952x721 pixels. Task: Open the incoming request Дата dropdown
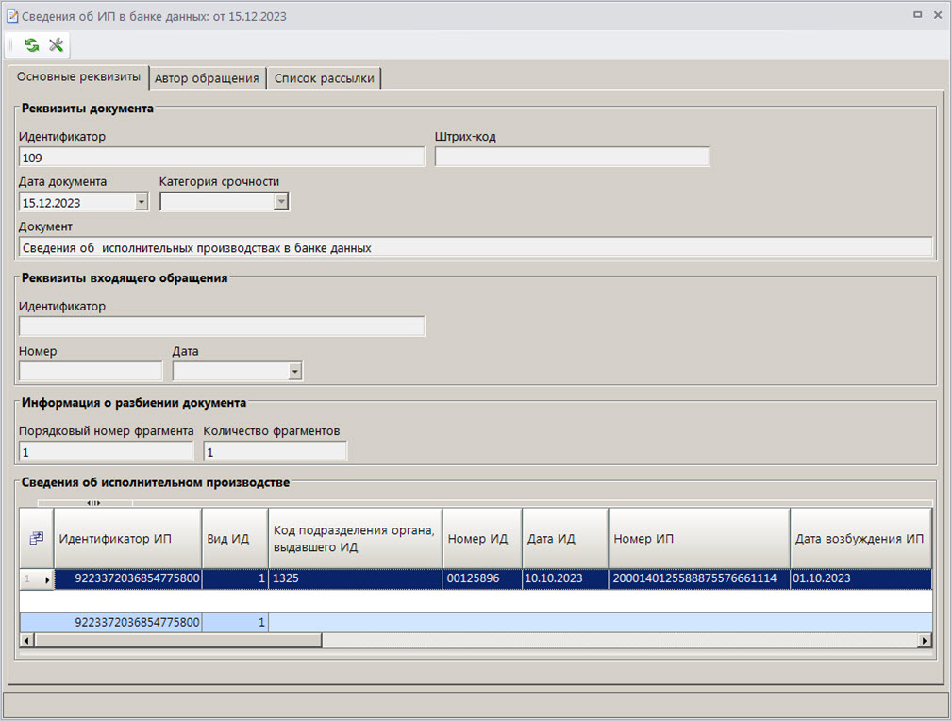[295, 372]
